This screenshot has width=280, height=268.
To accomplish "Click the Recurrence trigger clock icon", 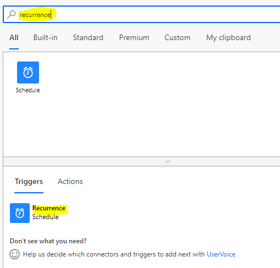I will (20, 213).
